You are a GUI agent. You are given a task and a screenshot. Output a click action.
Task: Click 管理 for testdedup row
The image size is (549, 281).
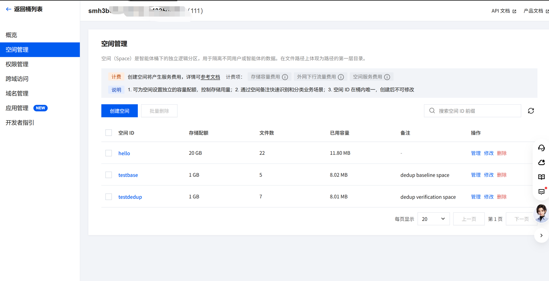(x=476, y=197)
